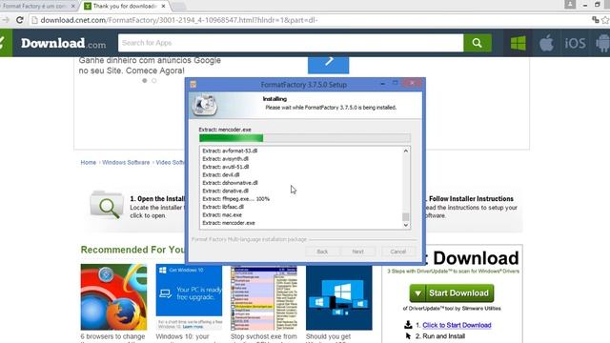Click the browser forward arrow
Viewport: 610px width, 343px height.
point(5,20)
